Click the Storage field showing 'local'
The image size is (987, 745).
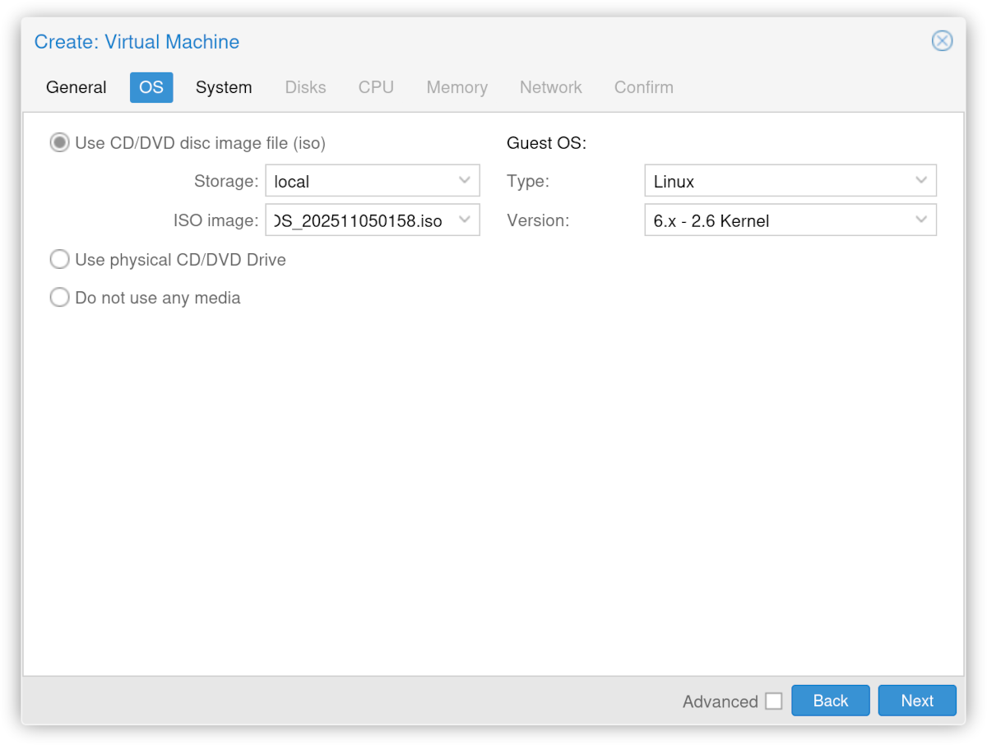pos(362,180)
